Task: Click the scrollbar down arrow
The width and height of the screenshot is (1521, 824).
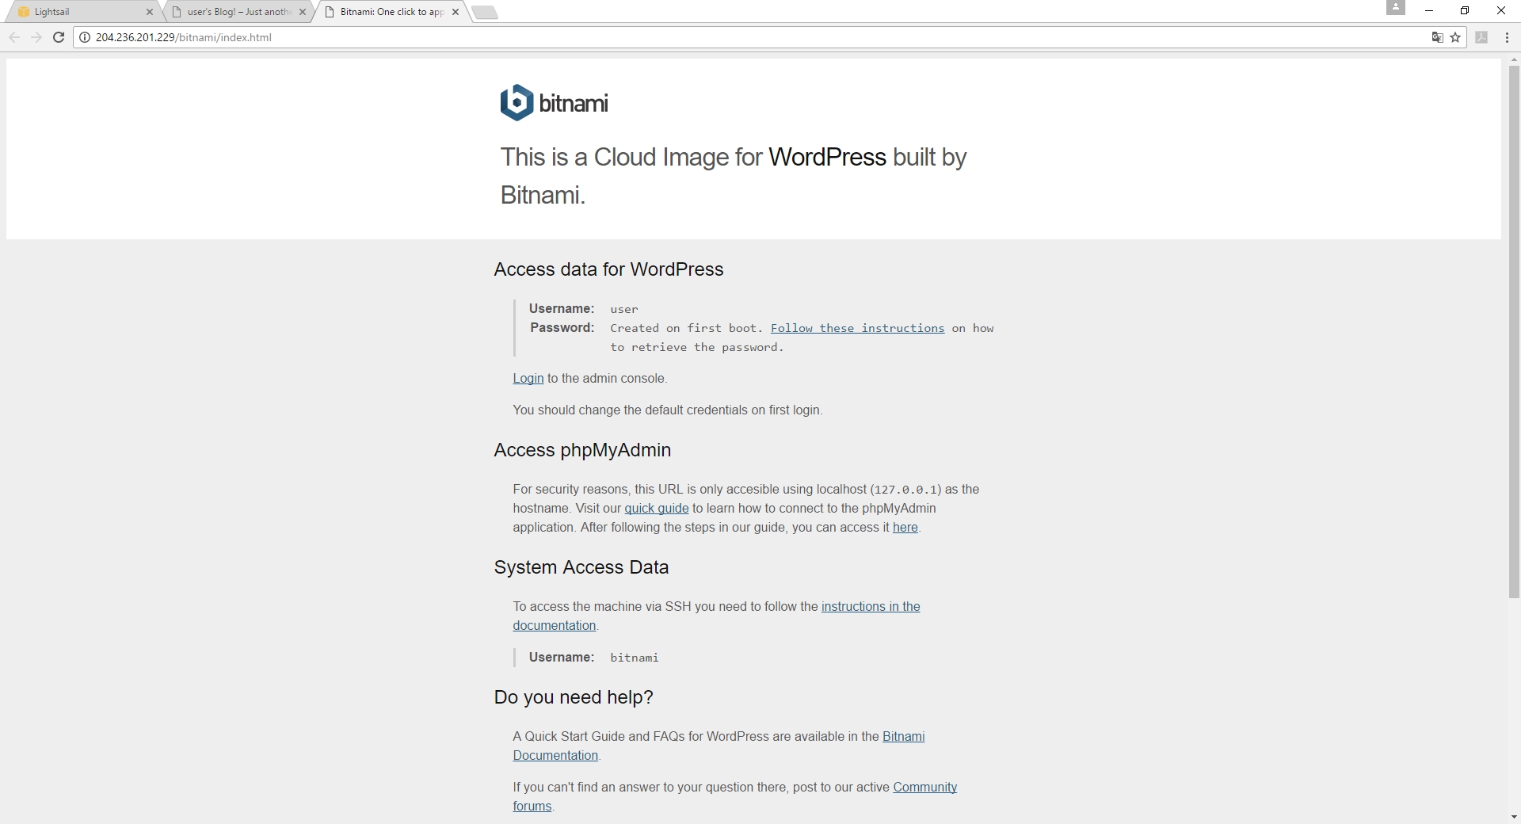Action: click(x=1514, y=817)
